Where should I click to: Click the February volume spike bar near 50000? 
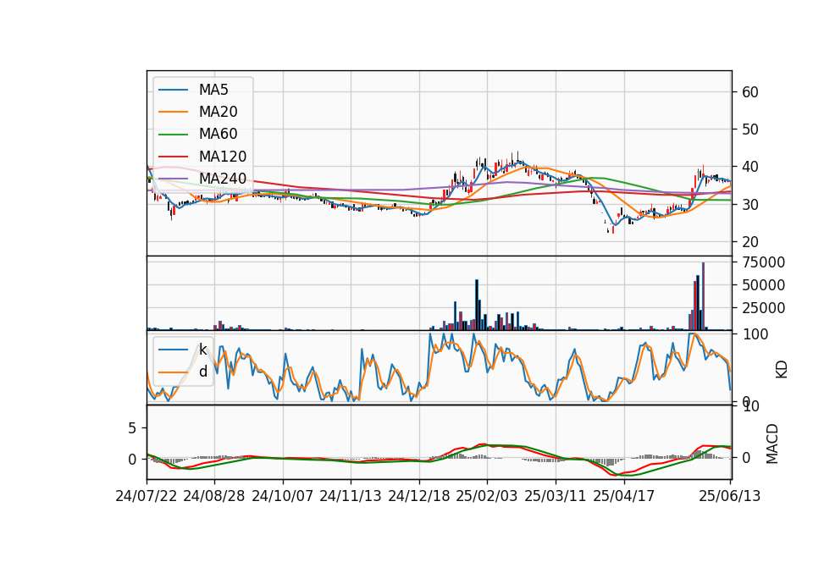[x=477, y=305]
